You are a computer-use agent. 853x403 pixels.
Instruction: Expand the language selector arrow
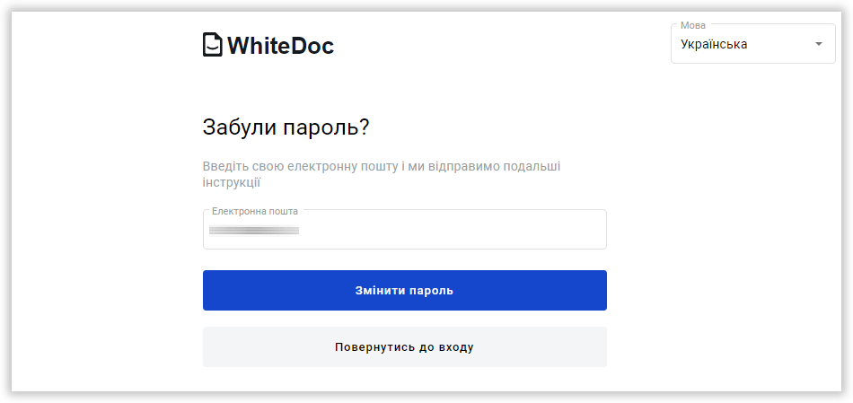click(x=819, y=45)
